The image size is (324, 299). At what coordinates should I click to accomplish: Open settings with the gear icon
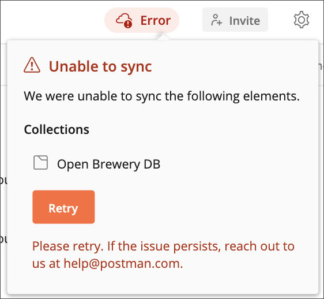(302, 20)
